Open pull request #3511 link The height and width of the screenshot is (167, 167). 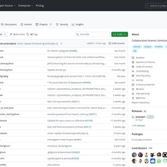[75, 102]
